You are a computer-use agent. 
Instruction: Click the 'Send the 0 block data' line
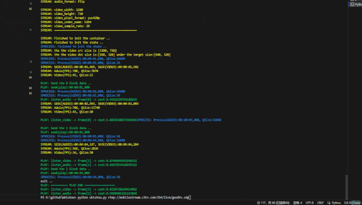point(66,83)
